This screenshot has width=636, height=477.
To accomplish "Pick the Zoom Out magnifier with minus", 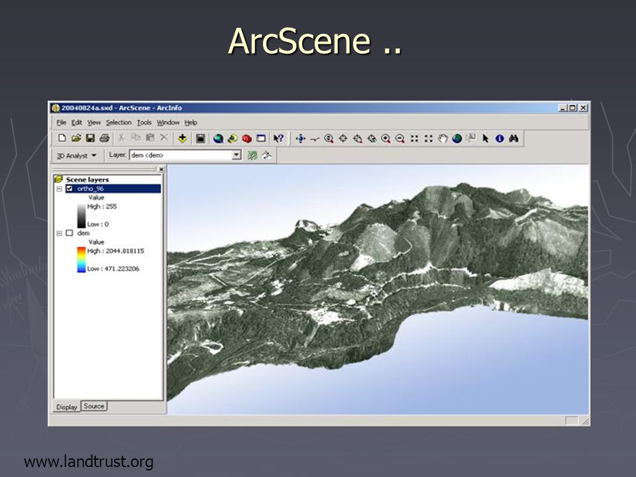I will click(x=400, y=138).
